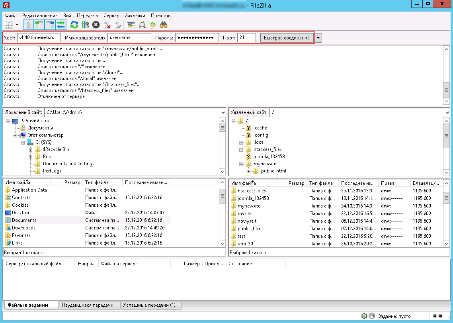This screenshot has height=323, width=453.
Task: Open filename filters magnifier icon
Action: click(142, 25)
